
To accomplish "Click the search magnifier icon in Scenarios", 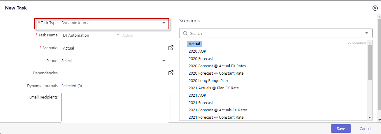I will pos(185,33).
